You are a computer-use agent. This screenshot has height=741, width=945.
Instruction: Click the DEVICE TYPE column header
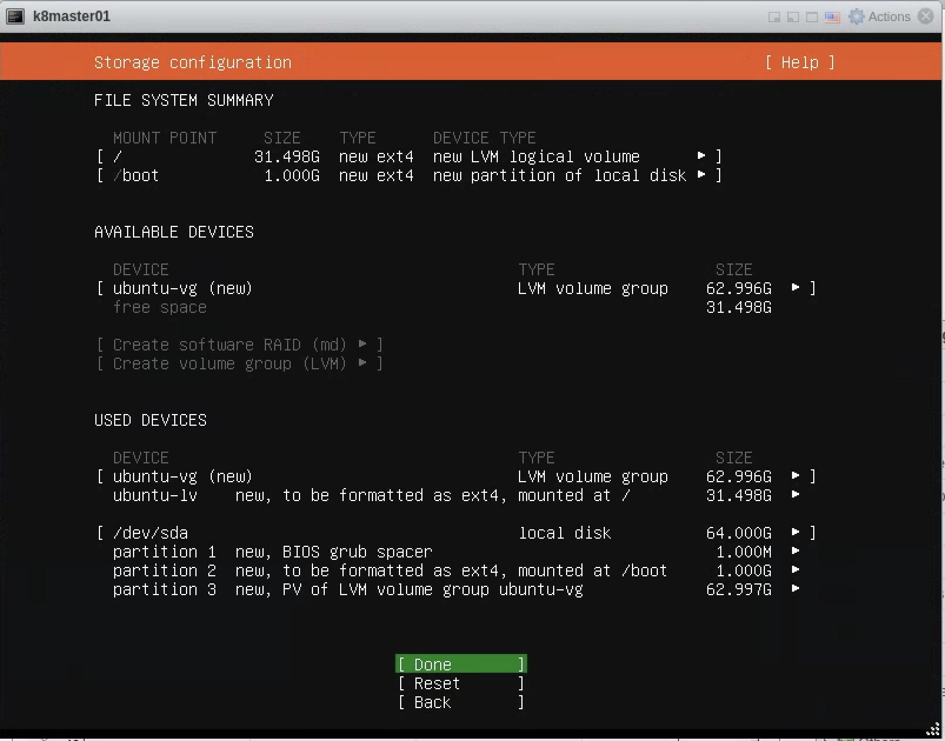(484, 138)
